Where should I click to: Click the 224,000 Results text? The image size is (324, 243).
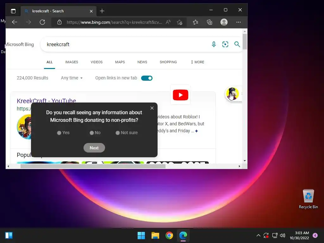coord(33,78)
